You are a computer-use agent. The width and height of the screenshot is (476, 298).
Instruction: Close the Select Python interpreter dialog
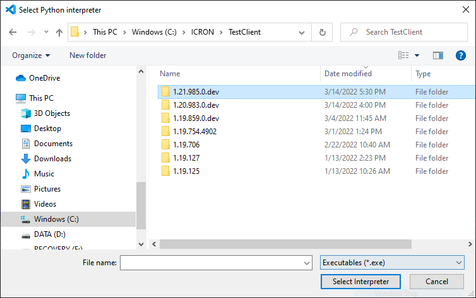click(x=466, y=9)
